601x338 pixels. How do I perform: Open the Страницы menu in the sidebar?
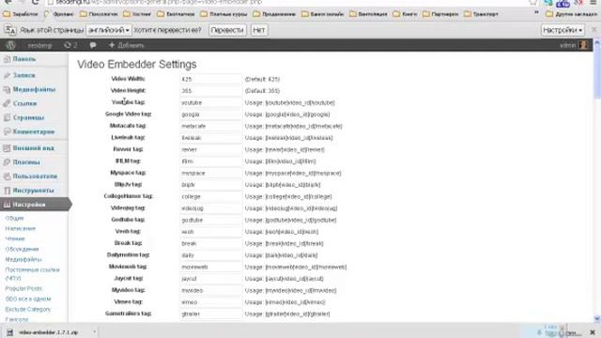coord(28,117)
